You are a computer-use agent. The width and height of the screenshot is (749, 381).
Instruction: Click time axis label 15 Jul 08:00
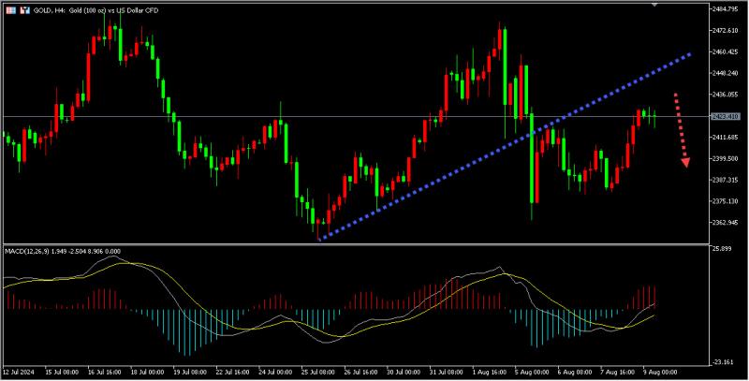[x=60, y=372]
